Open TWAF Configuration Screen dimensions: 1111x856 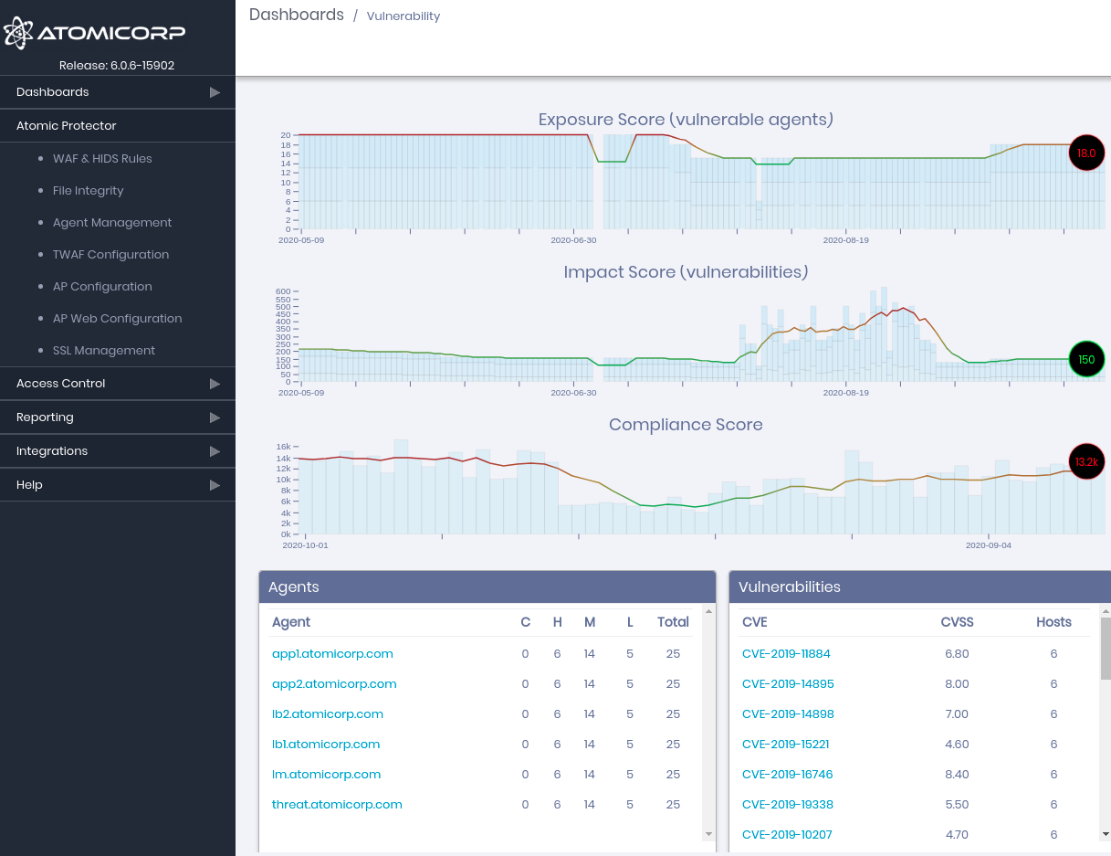click(x=110, y=255)
